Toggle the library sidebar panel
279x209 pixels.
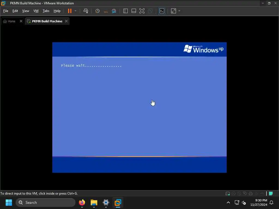tap(125, 11)
